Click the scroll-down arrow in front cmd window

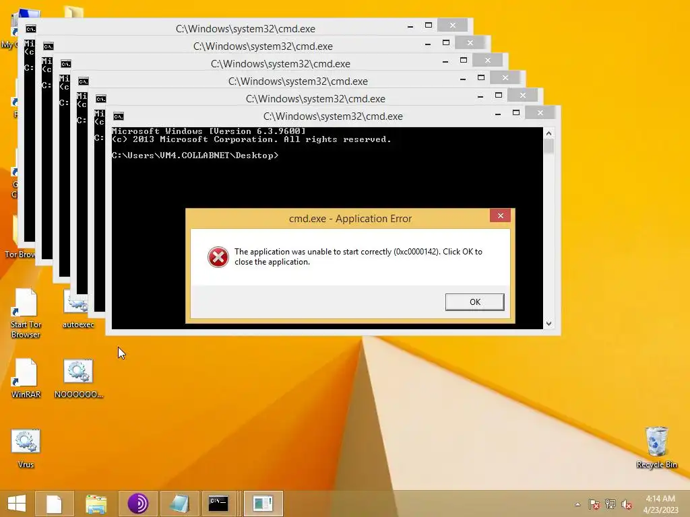548,324
